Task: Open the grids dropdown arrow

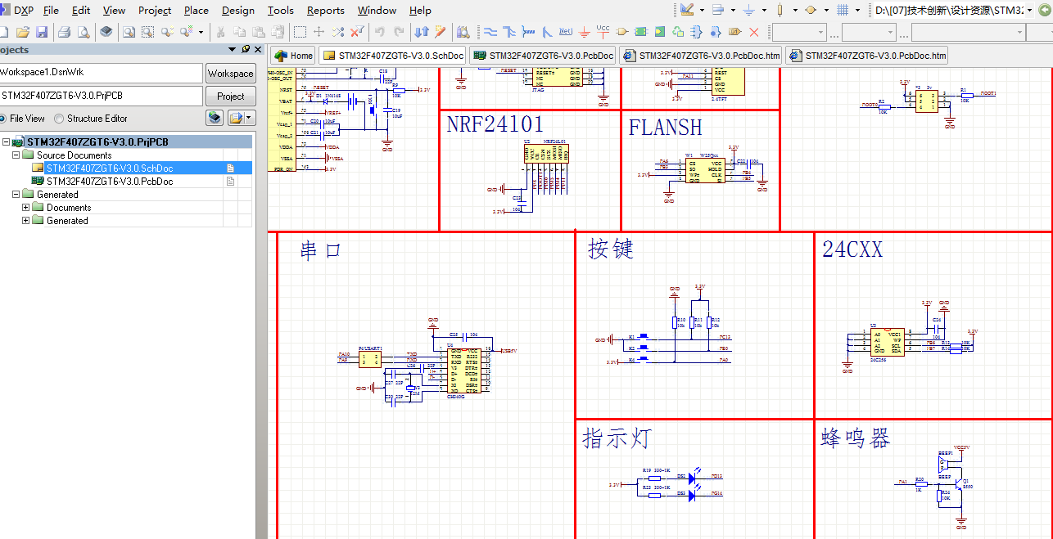Action: click(857, 10)
